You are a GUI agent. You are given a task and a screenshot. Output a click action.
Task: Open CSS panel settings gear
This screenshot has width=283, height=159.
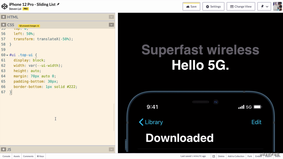pos(3,25)
